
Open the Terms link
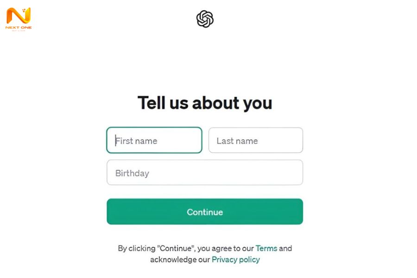(x=266, y=248)
